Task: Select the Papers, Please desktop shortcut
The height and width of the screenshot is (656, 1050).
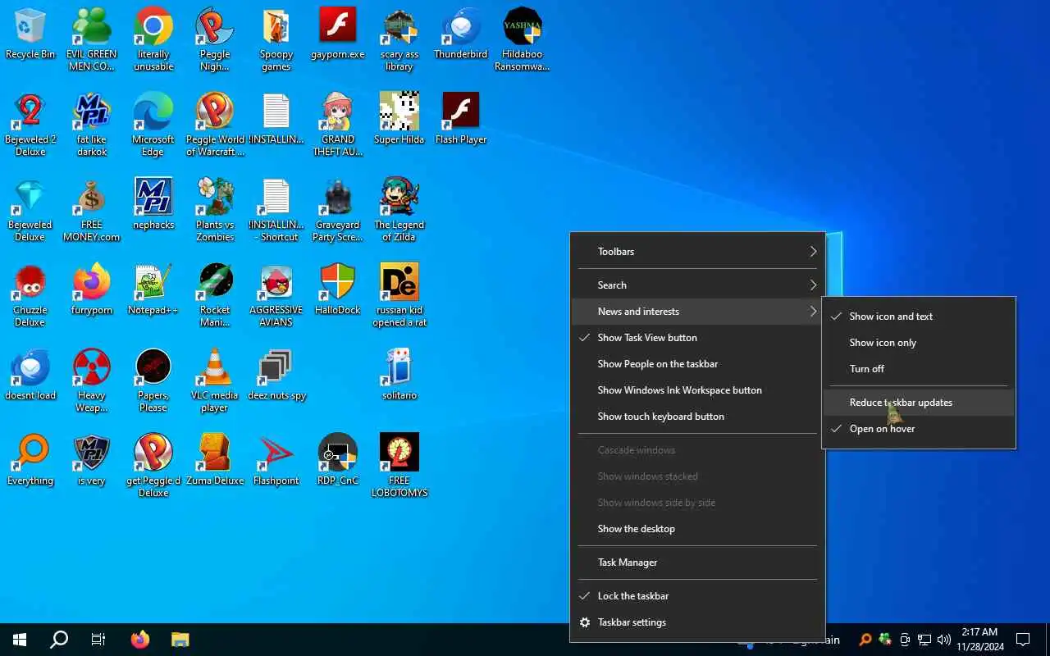Action: coord(153,380)
